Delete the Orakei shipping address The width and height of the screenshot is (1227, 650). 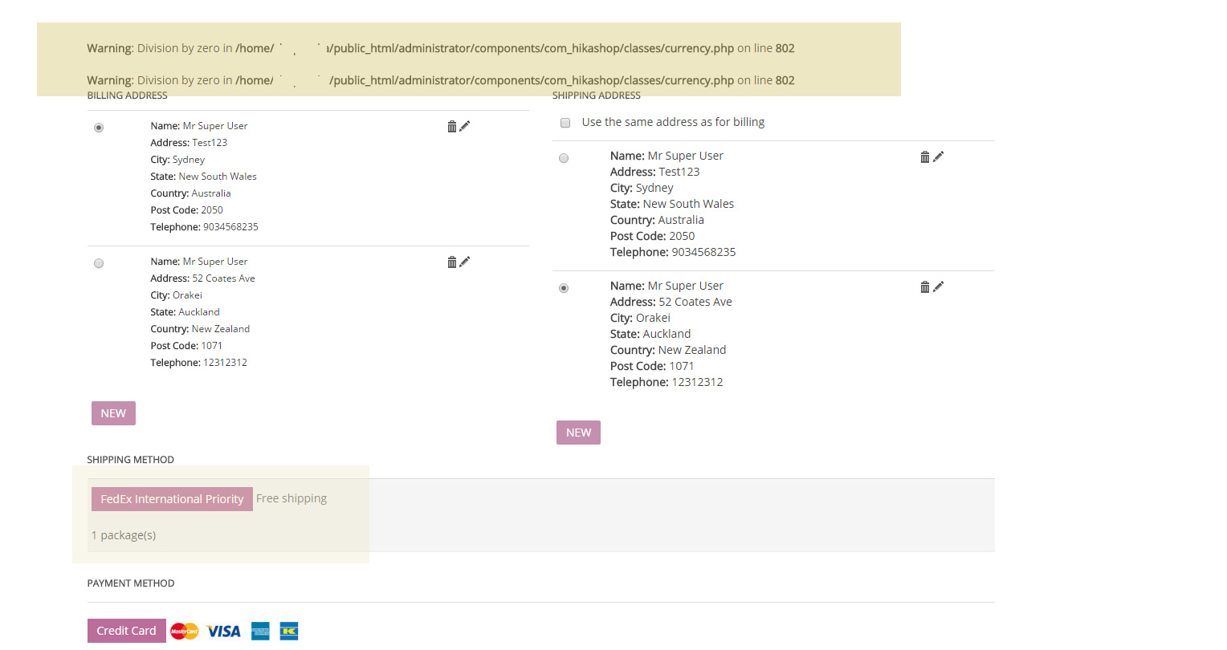tap(925, 287)
